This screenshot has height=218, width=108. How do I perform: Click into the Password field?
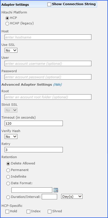point(48,77)
